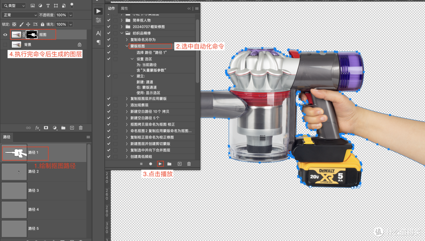The width and height of the screenshot is (425, 241).
Task: Lock position (move arrows icon)
Action: (x=28, y=24)
